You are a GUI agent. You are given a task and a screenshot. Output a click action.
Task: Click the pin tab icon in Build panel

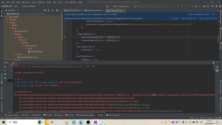[5, 74]
